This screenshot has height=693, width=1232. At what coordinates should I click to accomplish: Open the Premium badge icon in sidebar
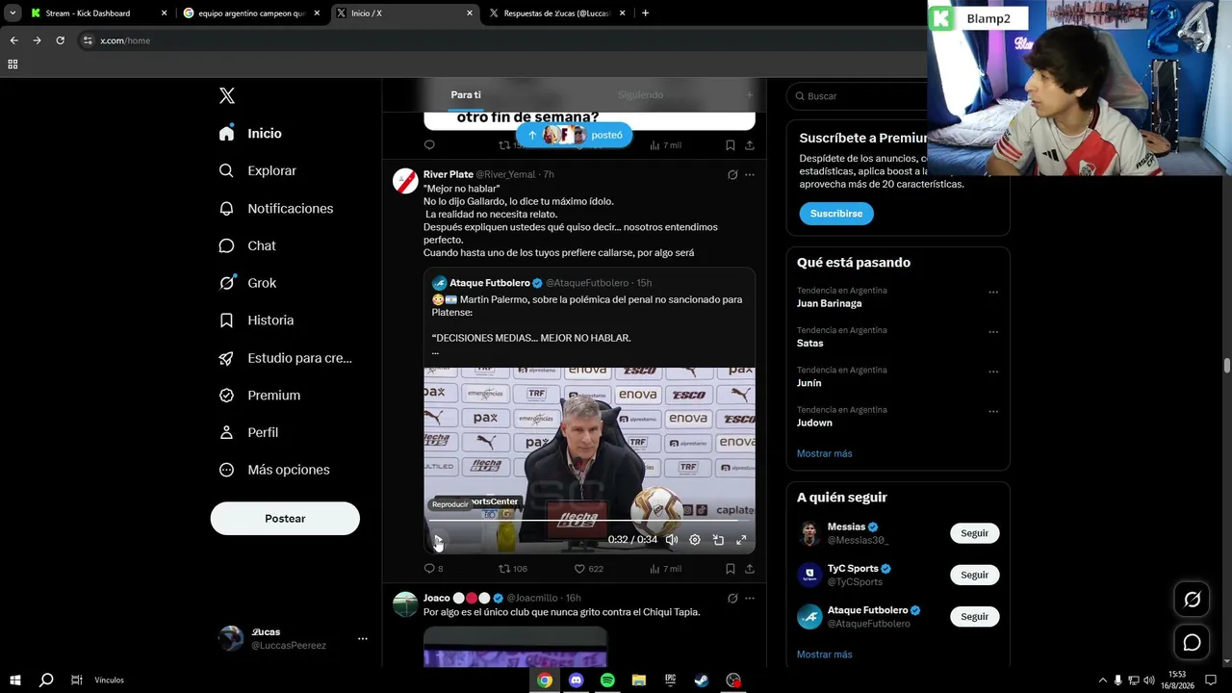tap(226, 396)
